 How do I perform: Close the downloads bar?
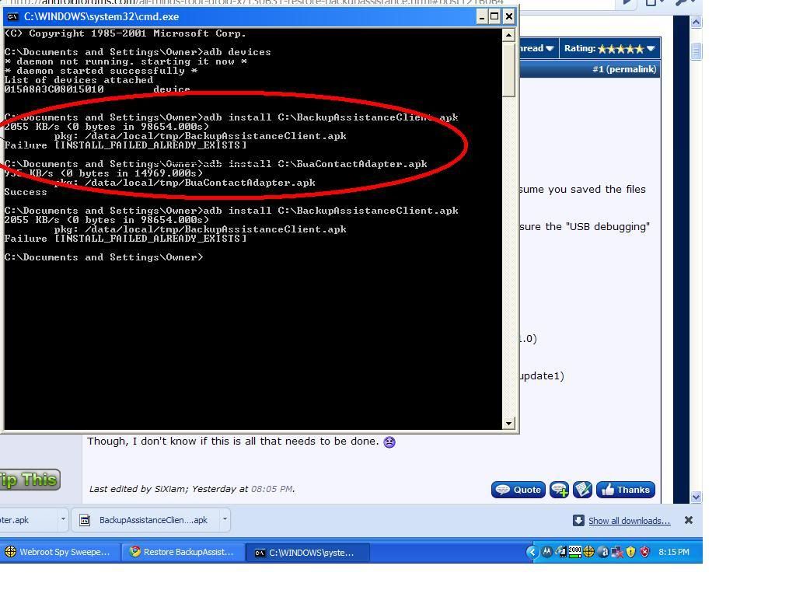pyautogui.click(x=688, y=520)
